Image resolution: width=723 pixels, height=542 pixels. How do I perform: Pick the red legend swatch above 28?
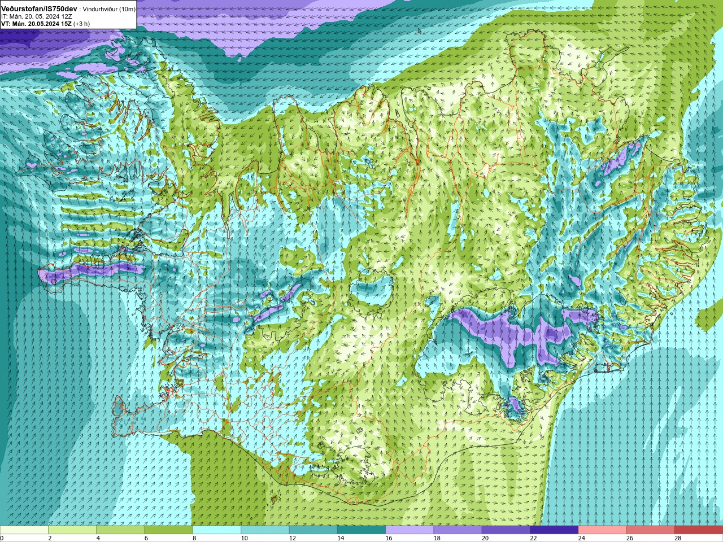tap(699, 530)
